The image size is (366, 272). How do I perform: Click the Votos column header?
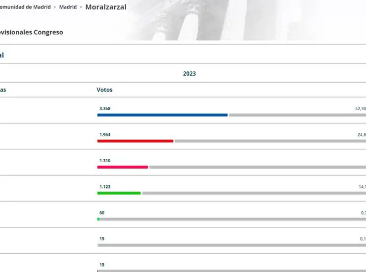(x=104, y=90)
